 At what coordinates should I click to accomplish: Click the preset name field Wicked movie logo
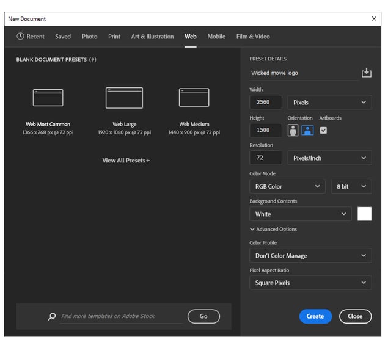pyautogui.click(x=304, y=73)
